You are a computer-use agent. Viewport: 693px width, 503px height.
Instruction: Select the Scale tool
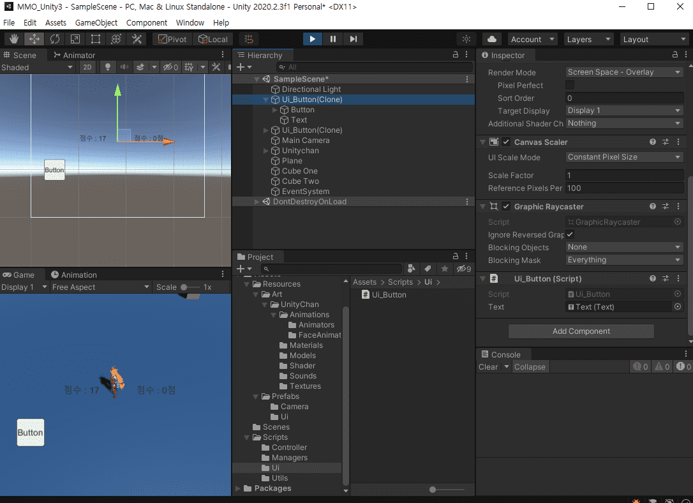click(x=75, y=39)
